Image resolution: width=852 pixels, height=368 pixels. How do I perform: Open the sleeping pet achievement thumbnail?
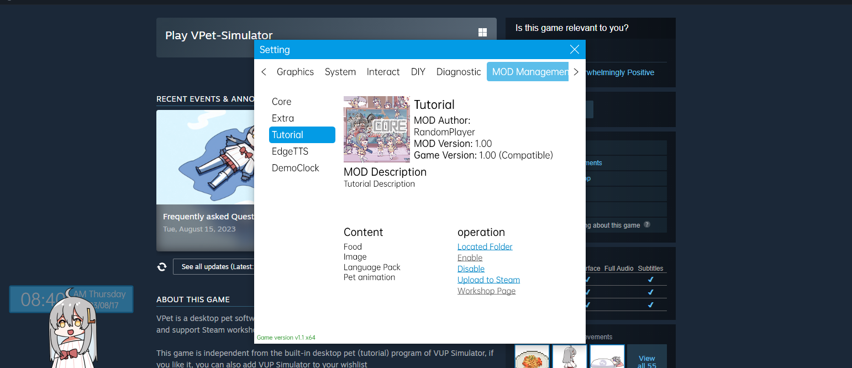[x=607, y=356]
